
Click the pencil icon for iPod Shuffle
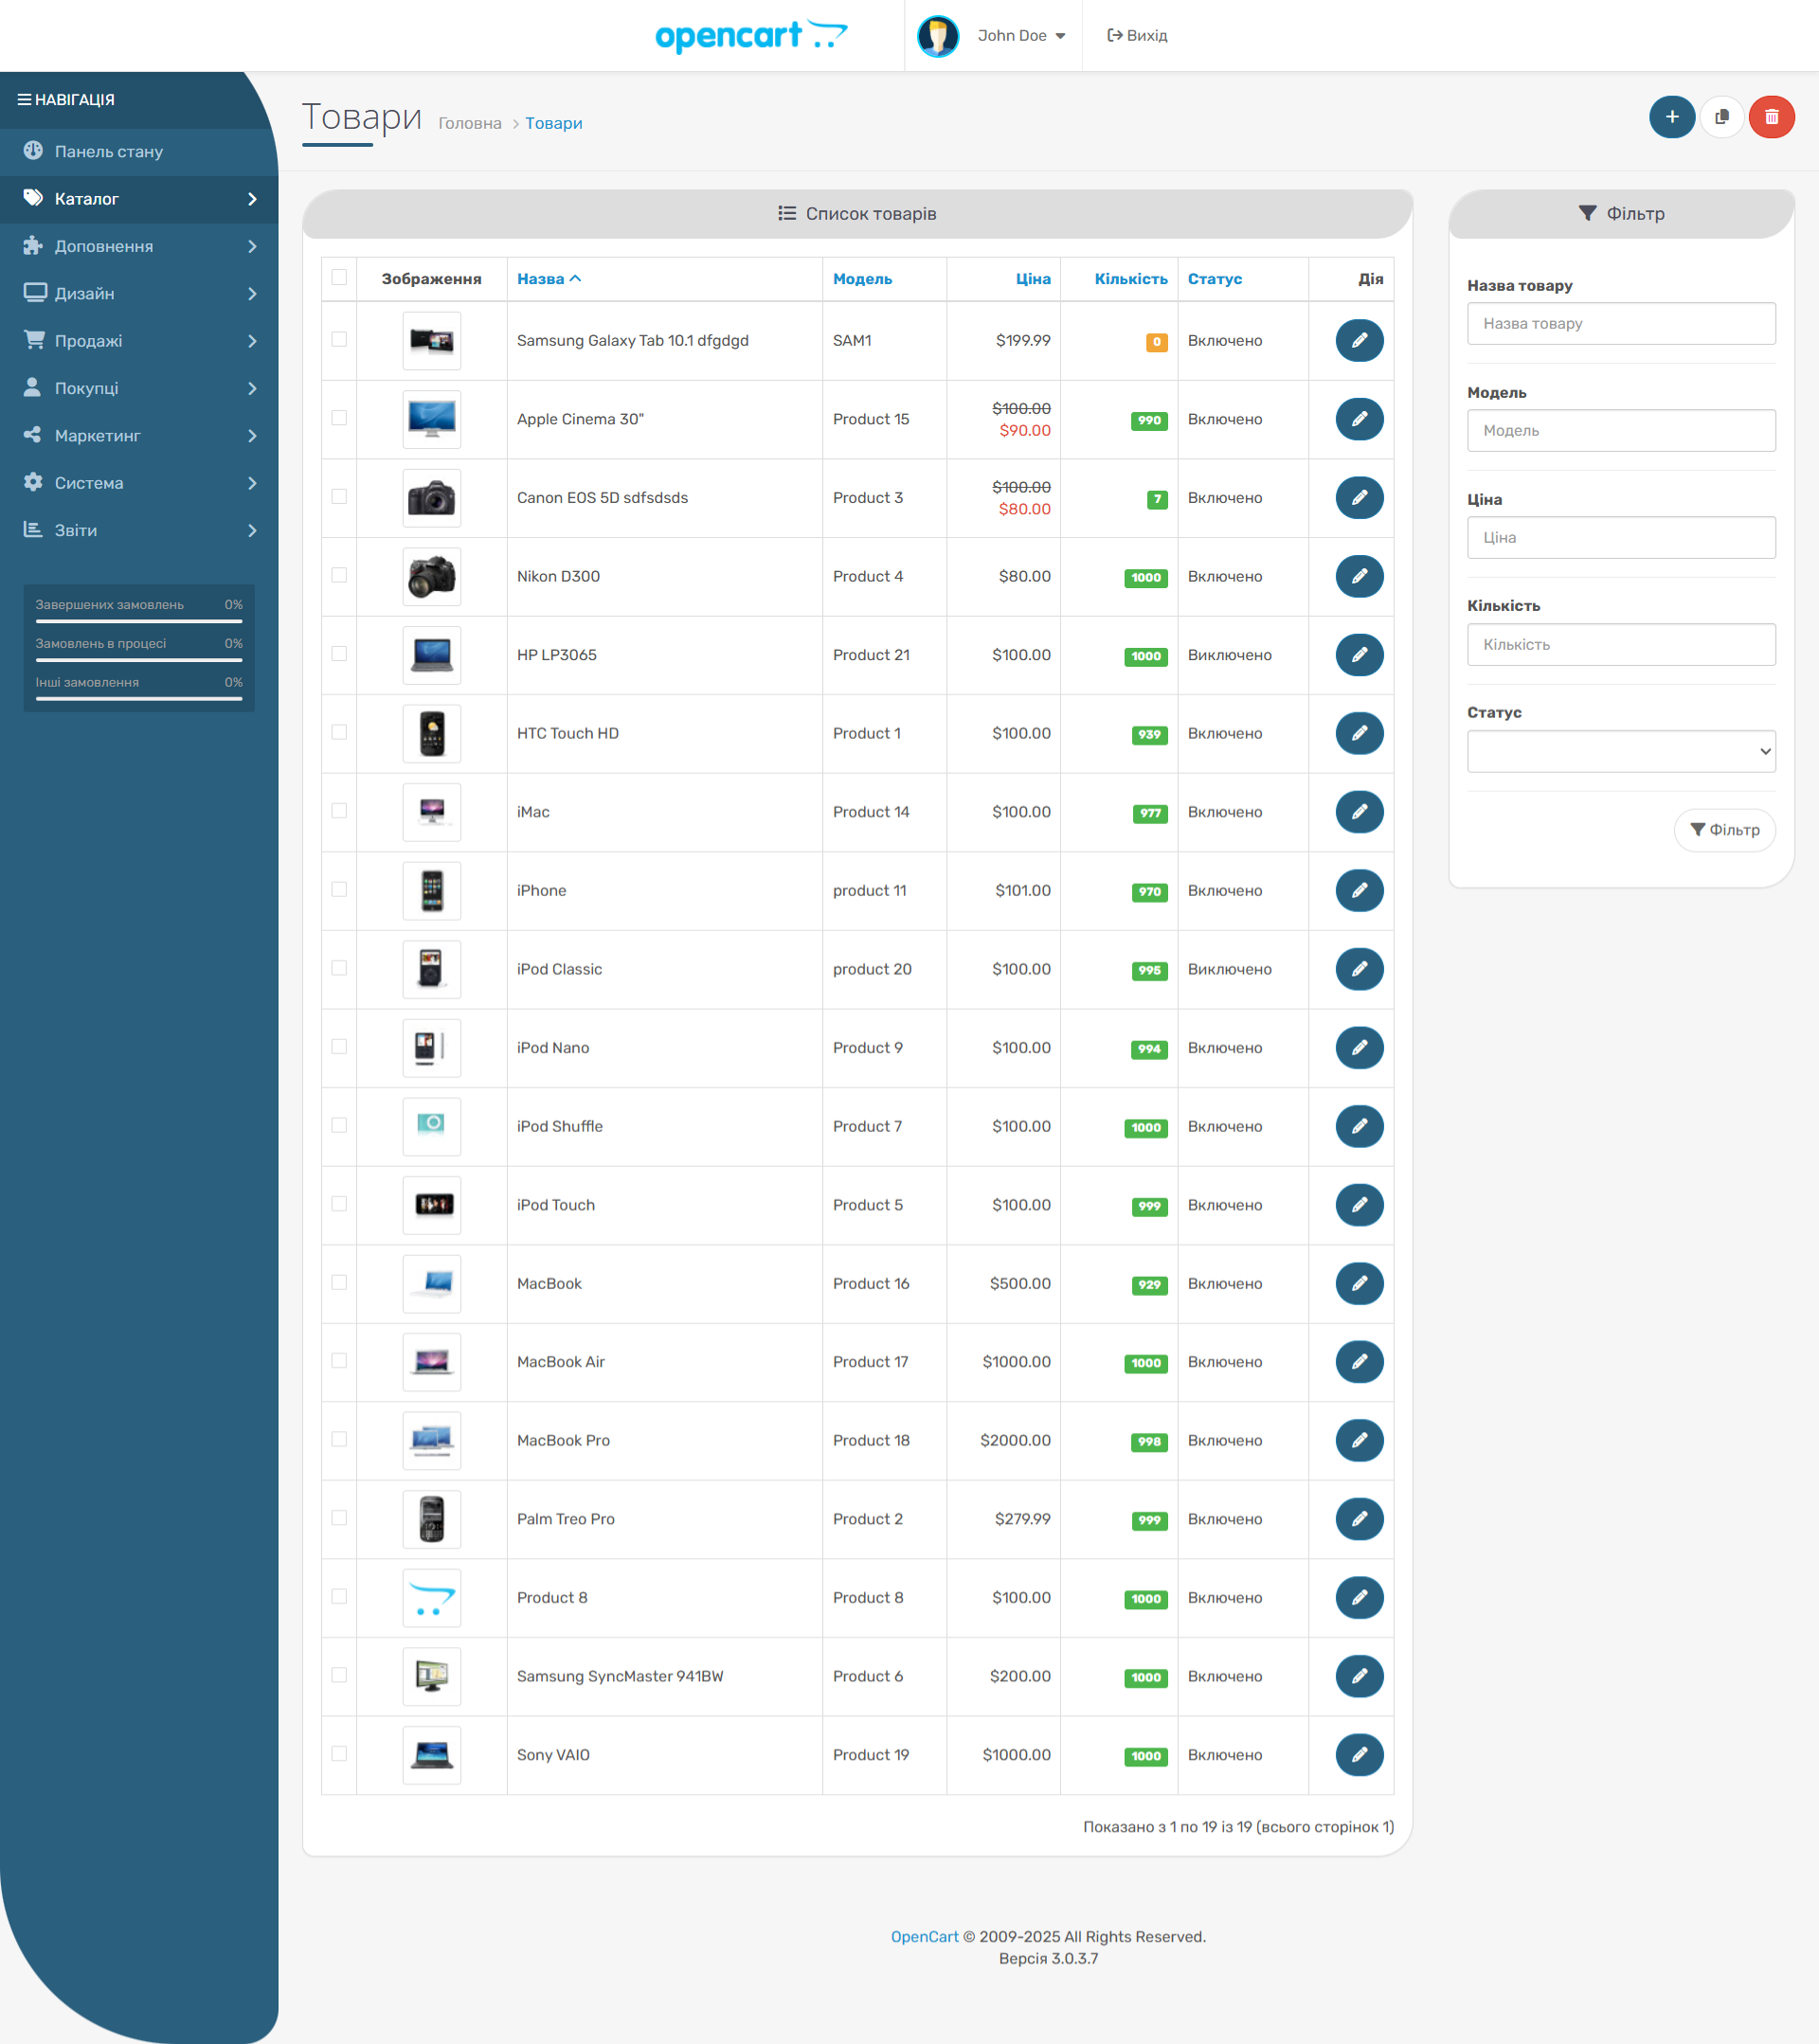[x=1359, y=1126]
